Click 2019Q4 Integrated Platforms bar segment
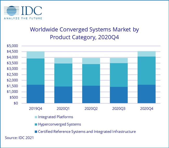The width and height of the screenshot is (169, 148). pos(36,55)
